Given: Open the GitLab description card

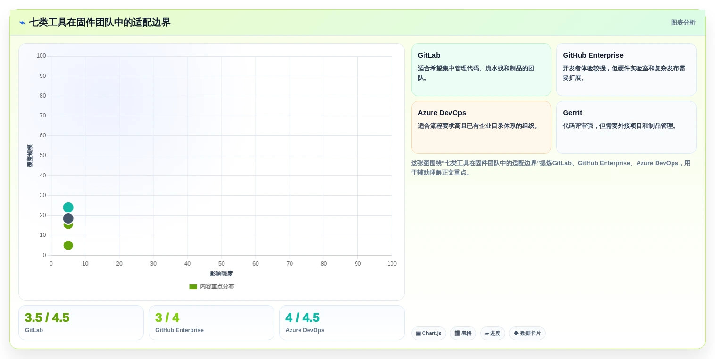Looking at the screenshot, I should (x=481, y=70).
